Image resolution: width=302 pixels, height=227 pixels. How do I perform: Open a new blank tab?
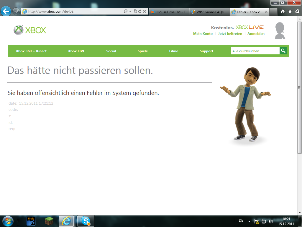[273, 12]
